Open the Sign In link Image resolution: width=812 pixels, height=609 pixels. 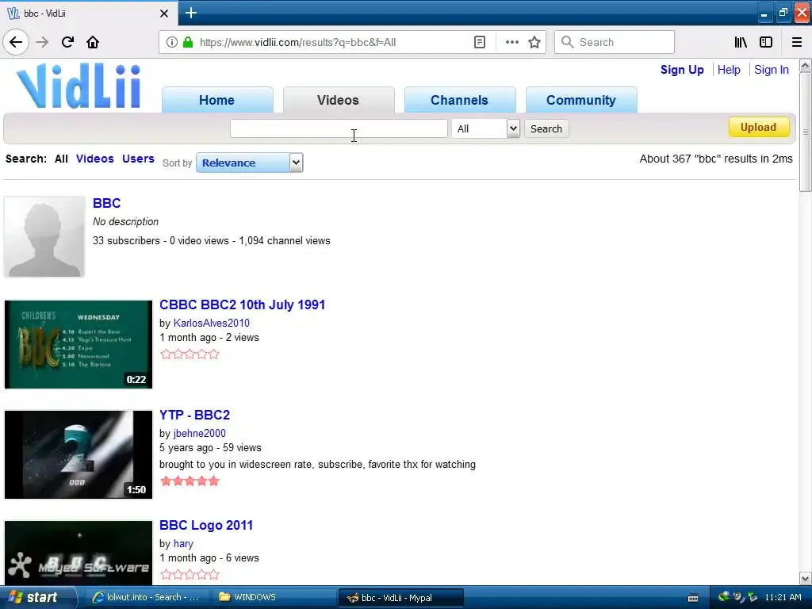[x=771, y=70]
